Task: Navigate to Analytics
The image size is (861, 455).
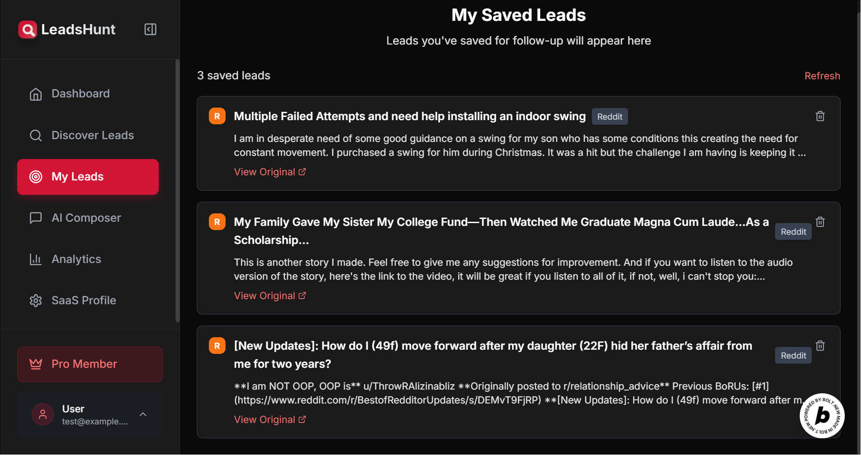Action: point(76,259)
